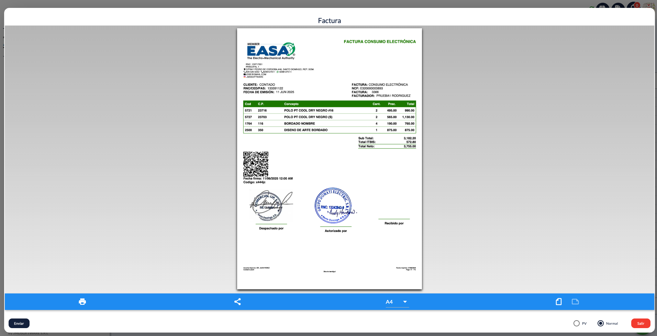Click 'POLO PT COOL DRY NEGRO (S)' row
The width and height of the screenshot is (657, 336).
[x=330, y=117]
